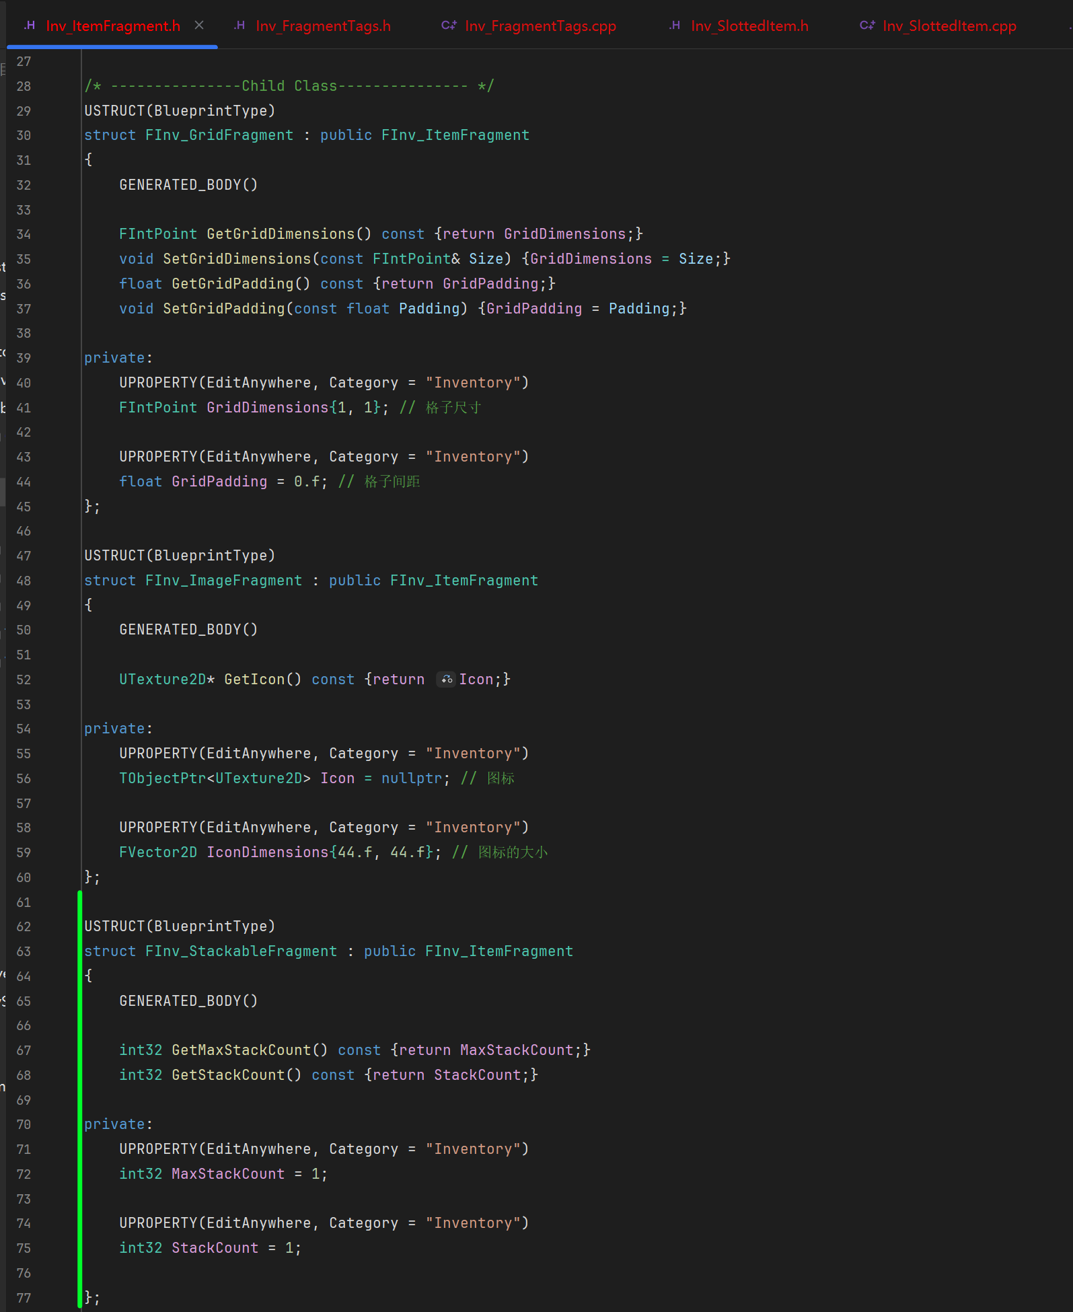1073x1312 pixels.
Task: Click line number 63 in the gutter
Action: tap(24, 951)
